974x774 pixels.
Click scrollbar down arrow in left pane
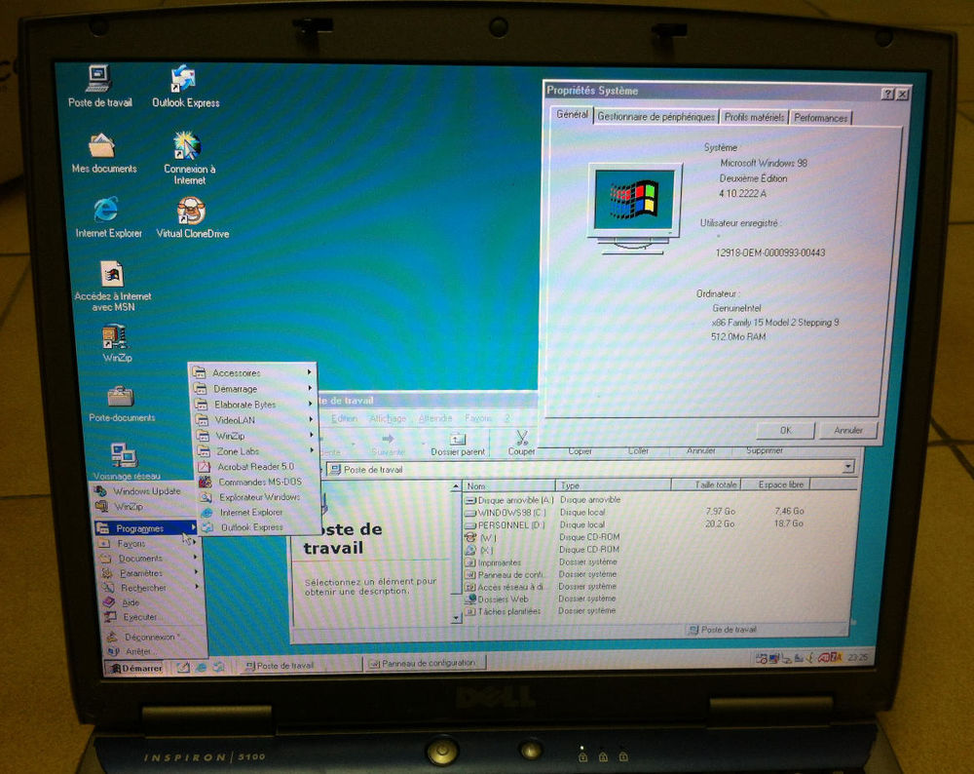tap(456, 618)
